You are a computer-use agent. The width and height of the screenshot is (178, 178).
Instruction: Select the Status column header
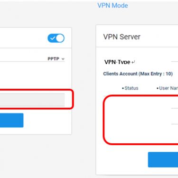click(x=131, y=88)
